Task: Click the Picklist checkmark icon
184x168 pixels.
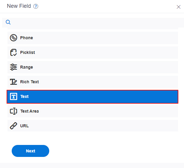Action: click(x=14, y=52)
